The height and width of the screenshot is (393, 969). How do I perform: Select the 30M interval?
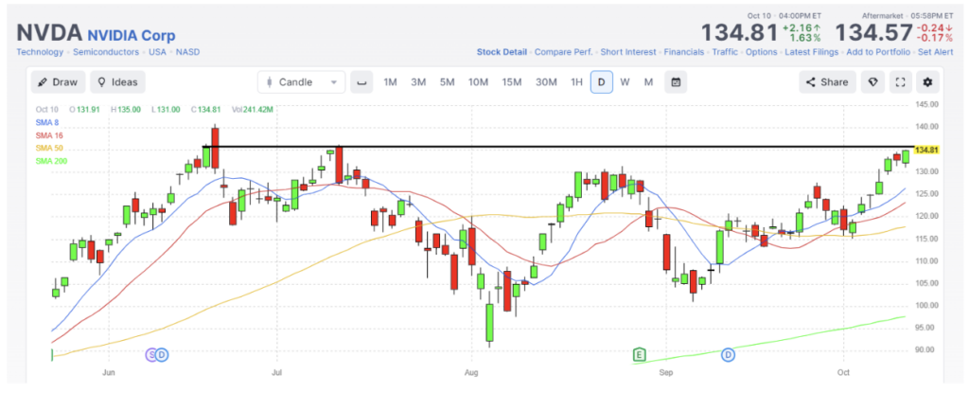(x=546, y=82)
